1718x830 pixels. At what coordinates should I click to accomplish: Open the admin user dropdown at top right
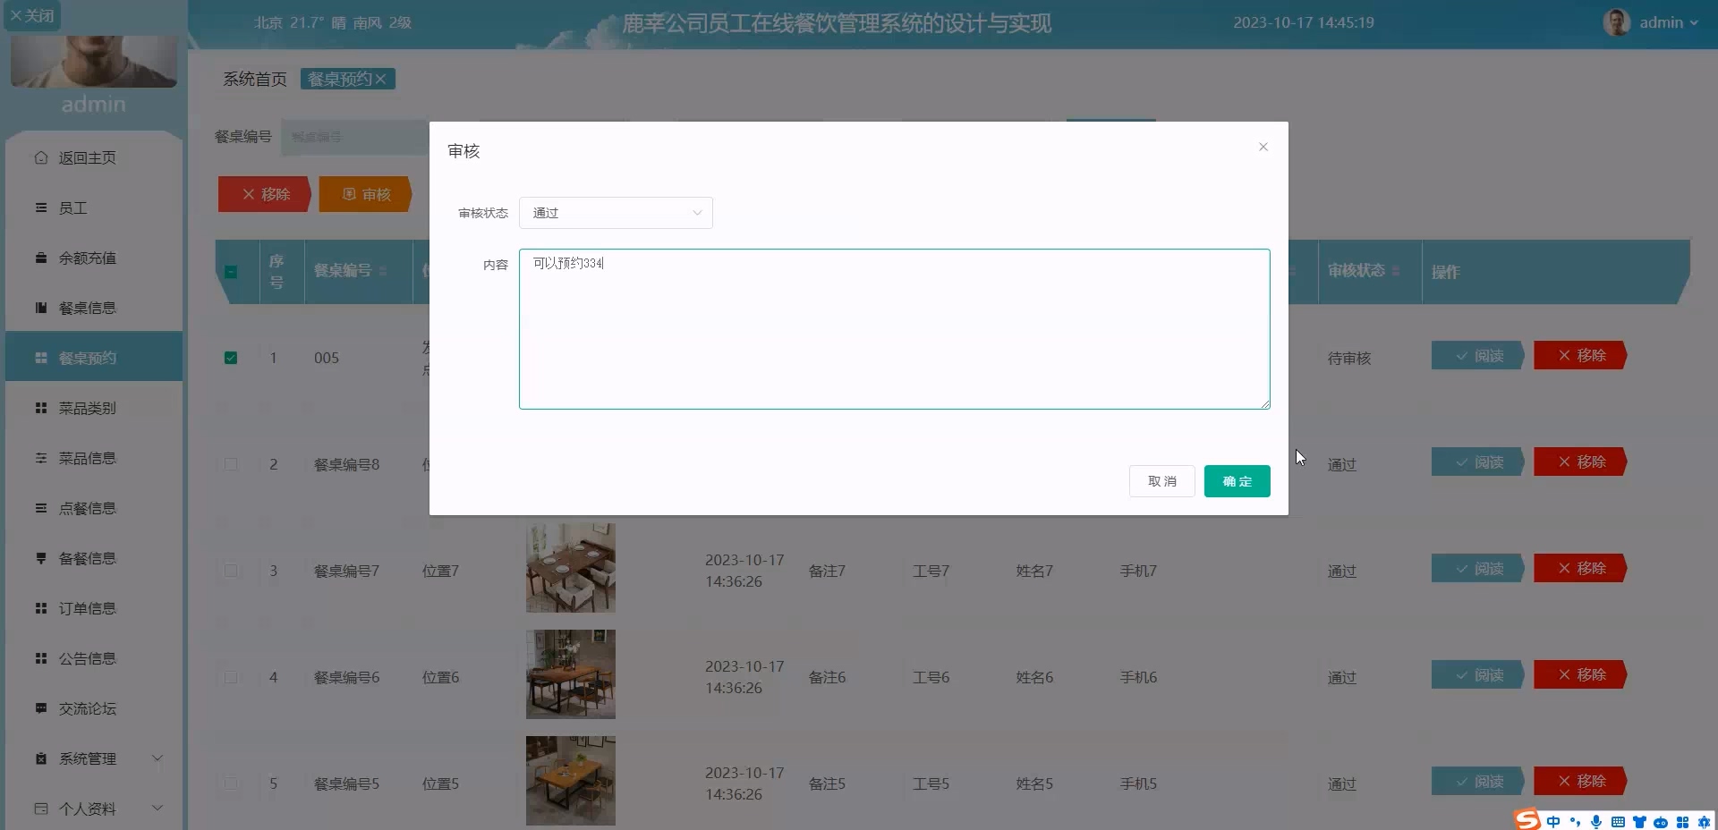(1651, 22)
